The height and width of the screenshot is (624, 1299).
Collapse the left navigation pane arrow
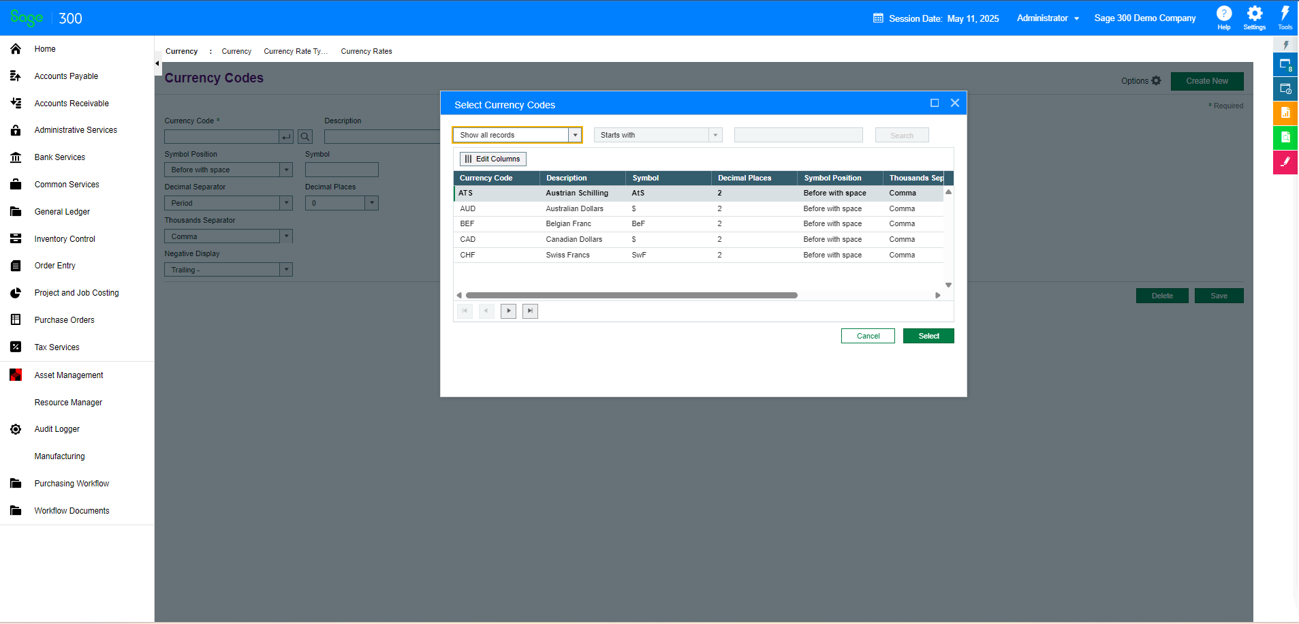(x=157, y=63)
